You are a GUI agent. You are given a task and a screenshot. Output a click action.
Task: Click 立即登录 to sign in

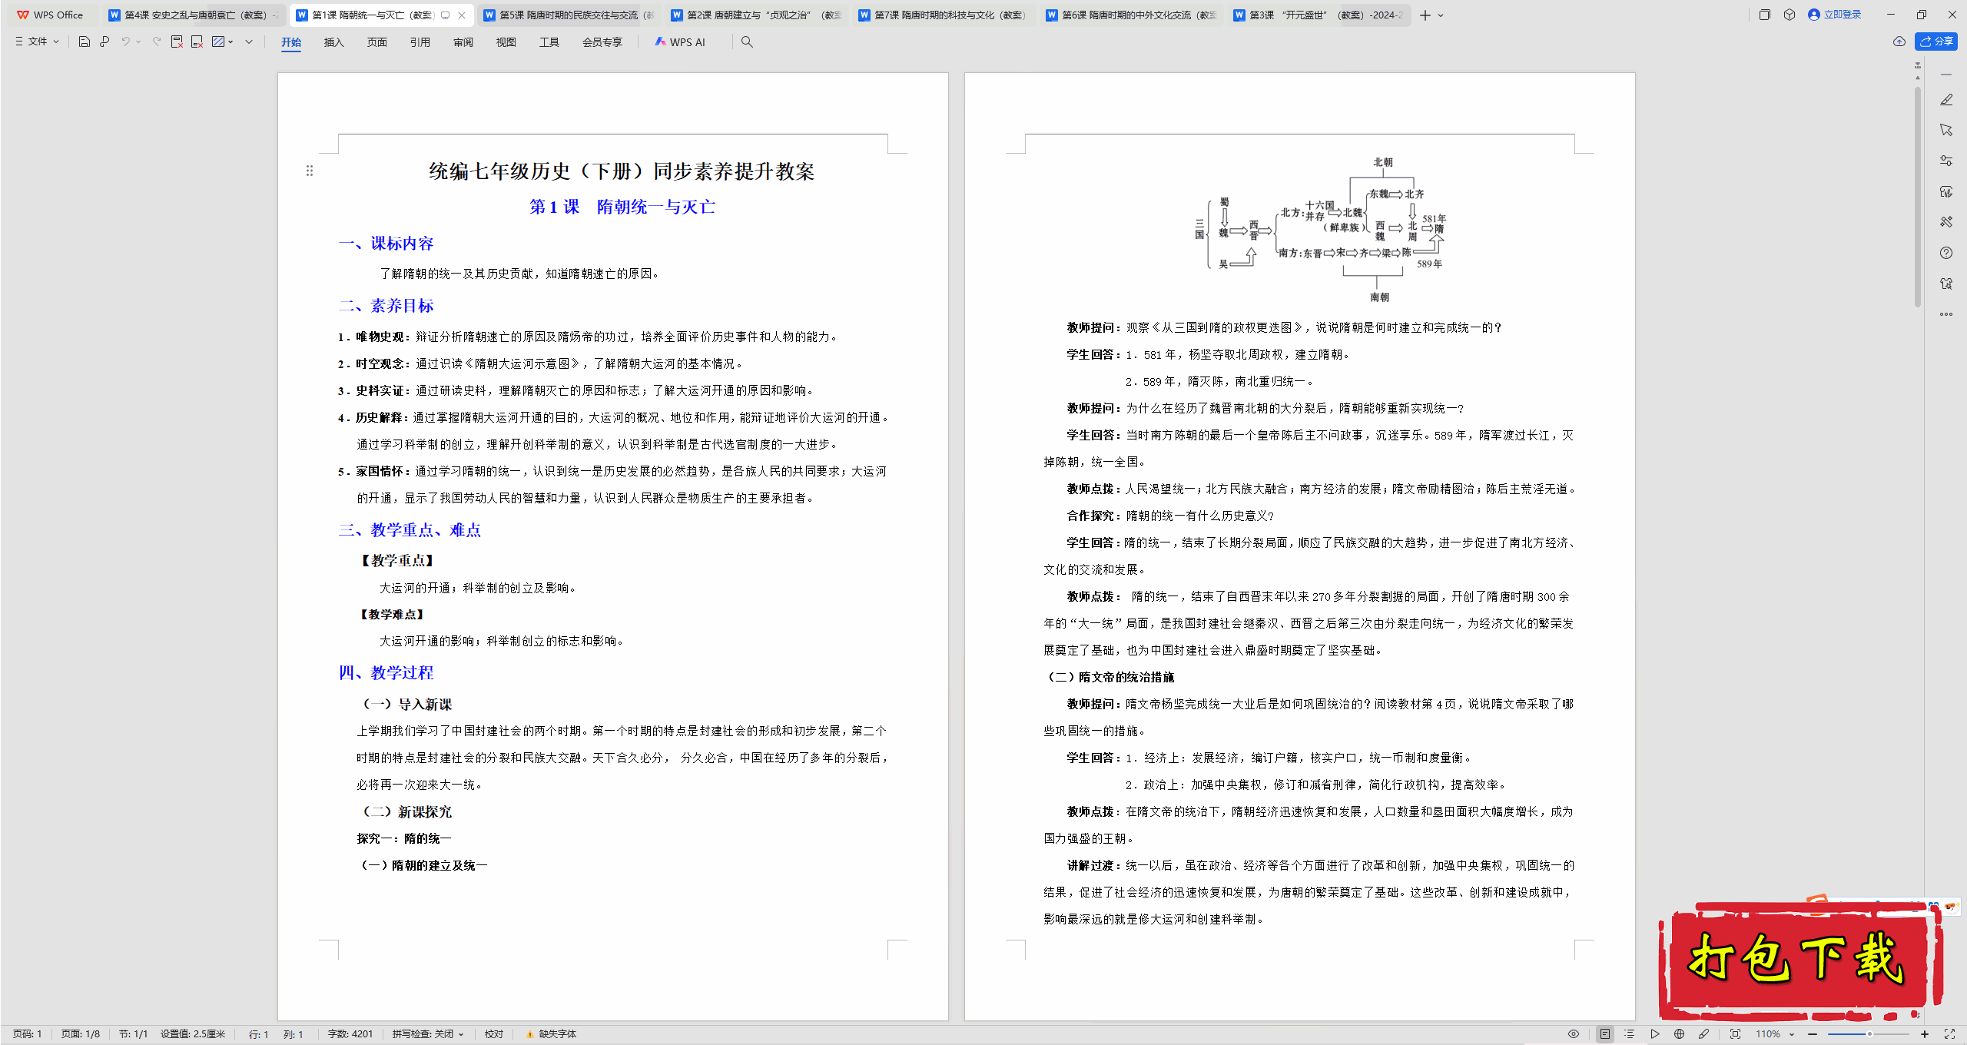point(1835,15)
